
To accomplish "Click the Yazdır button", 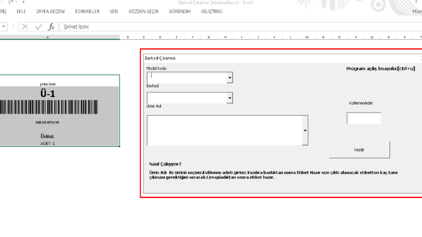I will 360,150.
